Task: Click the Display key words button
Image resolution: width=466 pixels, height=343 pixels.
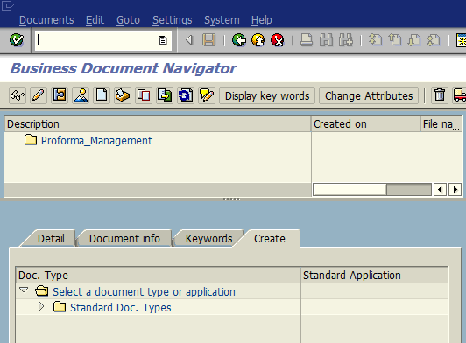Action: [x=267, y=95]
